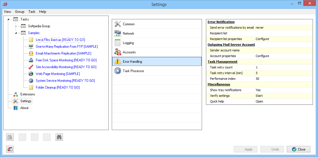The width and height of the screenshot is (318, 157).
Task: Click the Samples group icon
Action: [x=23, y=33]
